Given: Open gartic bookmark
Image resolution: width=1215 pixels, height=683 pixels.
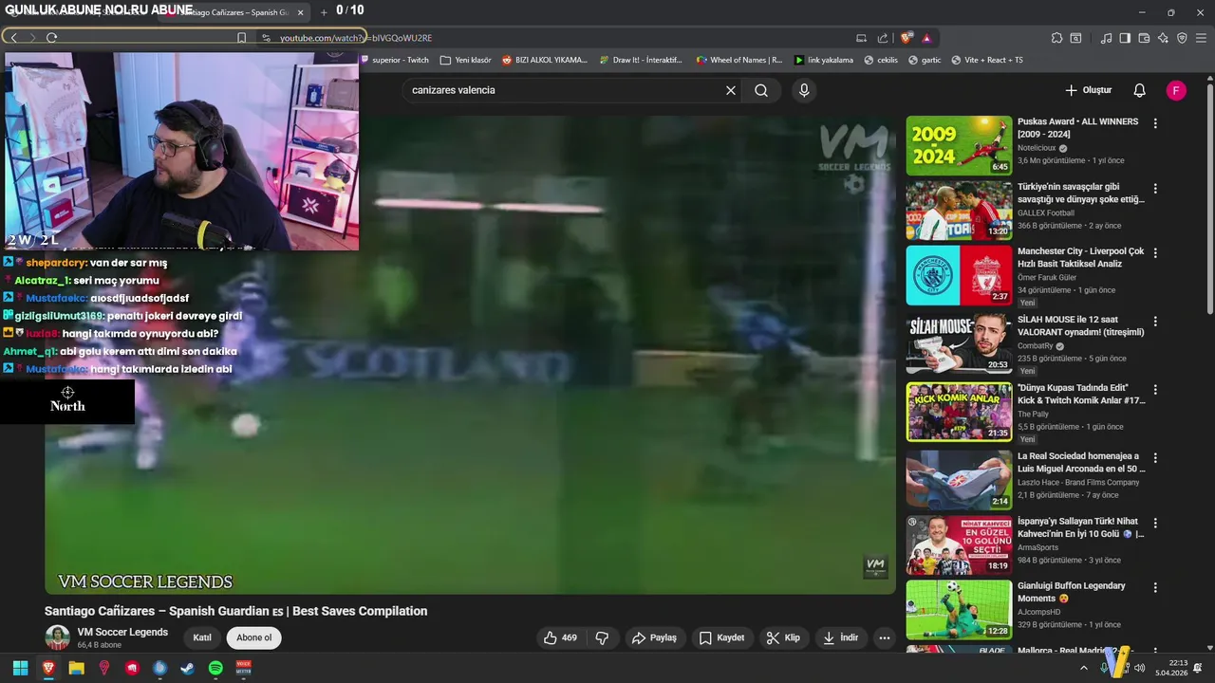Looking at the screenshot, I should pos(925,60).
